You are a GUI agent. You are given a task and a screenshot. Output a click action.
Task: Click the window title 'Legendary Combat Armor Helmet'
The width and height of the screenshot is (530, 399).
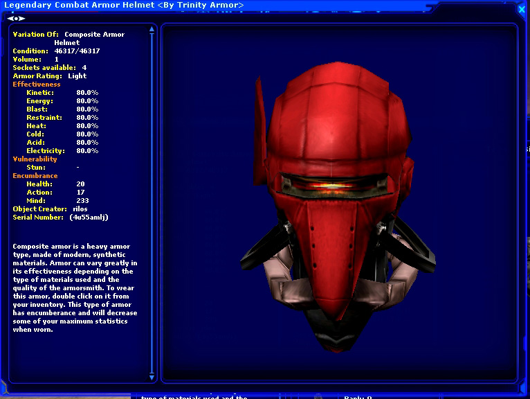point(79,5)
